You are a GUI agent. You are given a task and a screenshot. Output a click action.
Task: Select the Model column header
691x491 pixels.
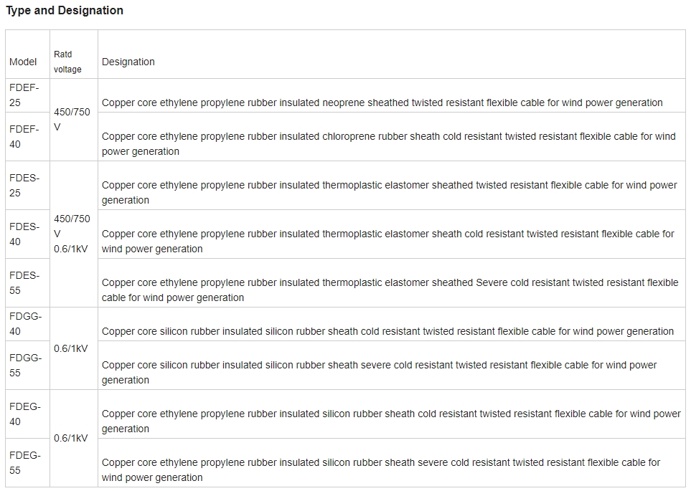(28, 54)
